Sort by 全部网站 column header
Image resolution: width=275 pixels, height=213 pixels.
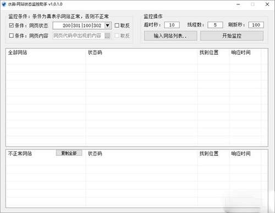click(x=18, y=53)
